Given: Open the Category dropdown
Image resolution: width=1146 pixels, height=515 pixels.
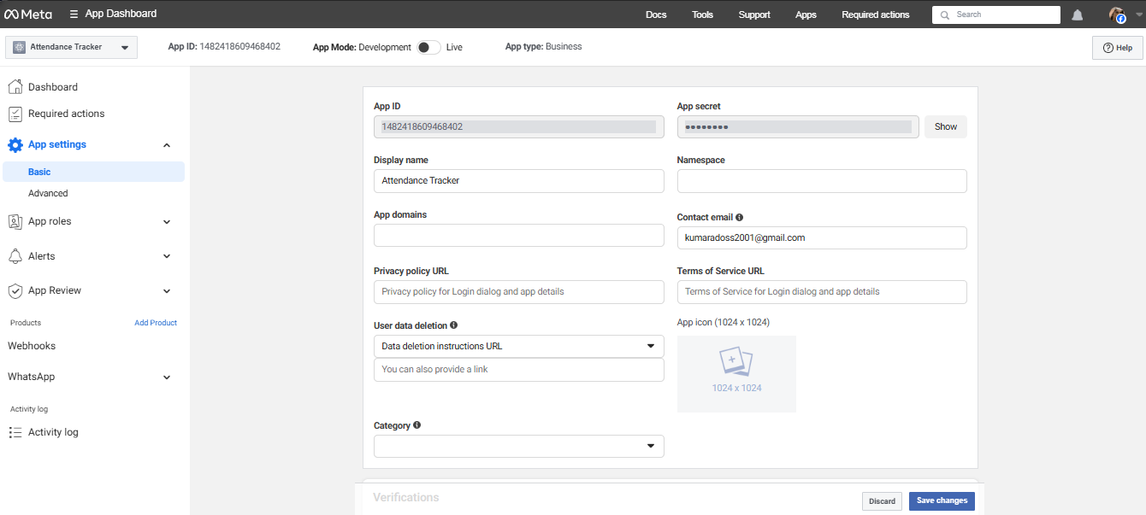Looking at the screenshot, I should click(x=518, y=446).
